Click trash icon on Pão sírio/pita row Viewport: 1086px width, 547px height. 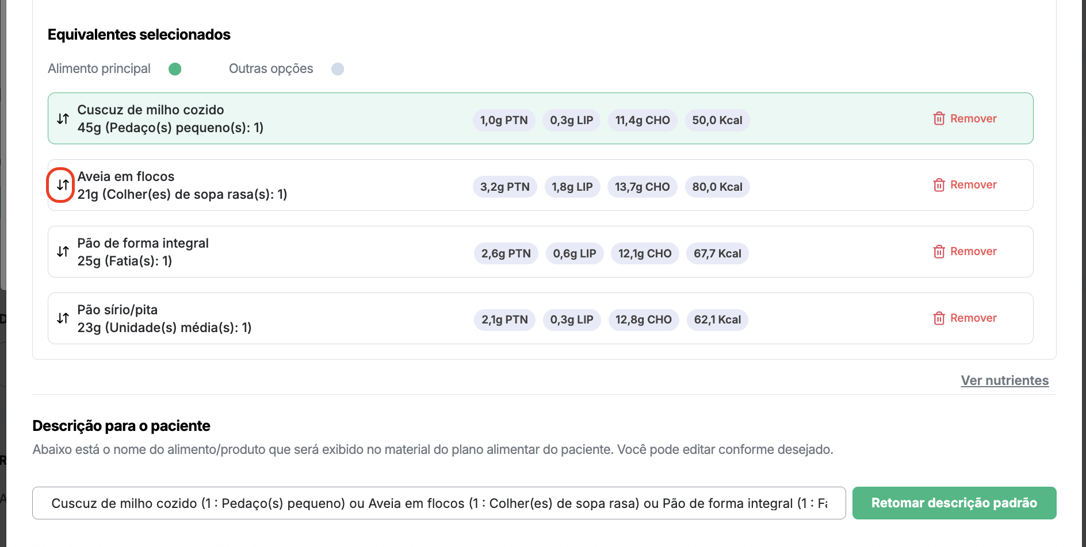939,318
